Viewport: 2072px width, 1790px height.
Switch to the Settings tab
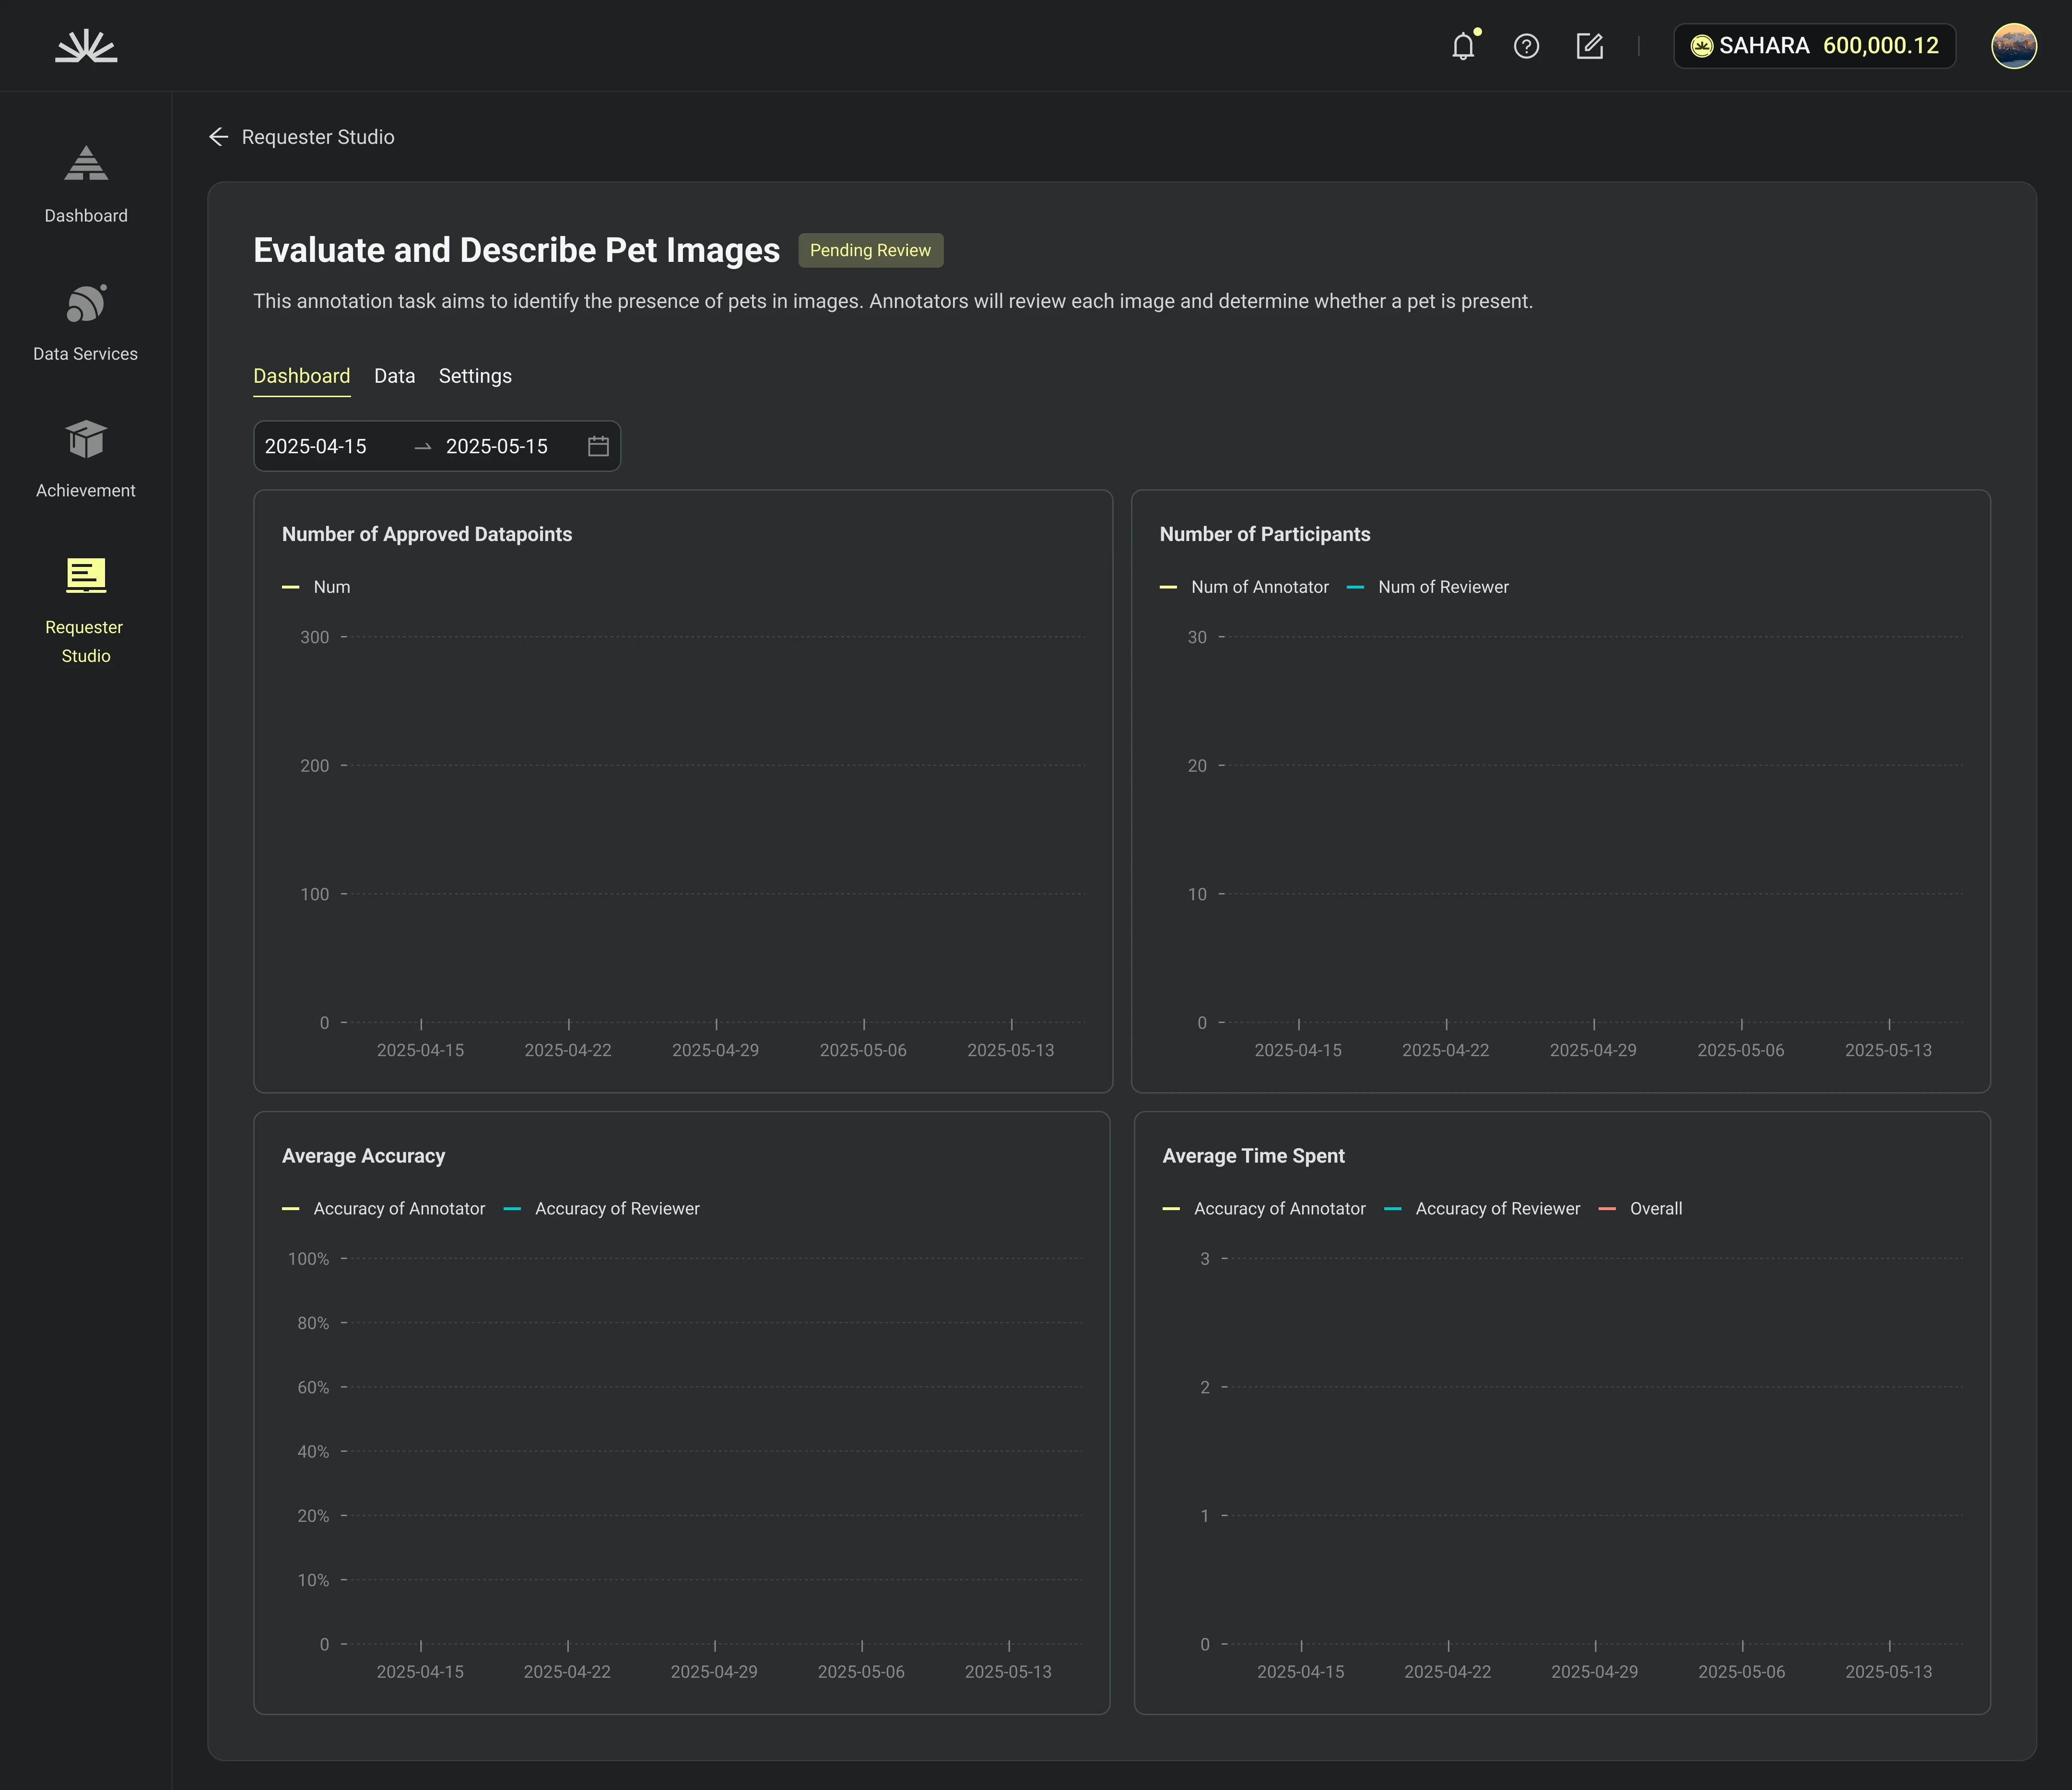tap(475, 376)
